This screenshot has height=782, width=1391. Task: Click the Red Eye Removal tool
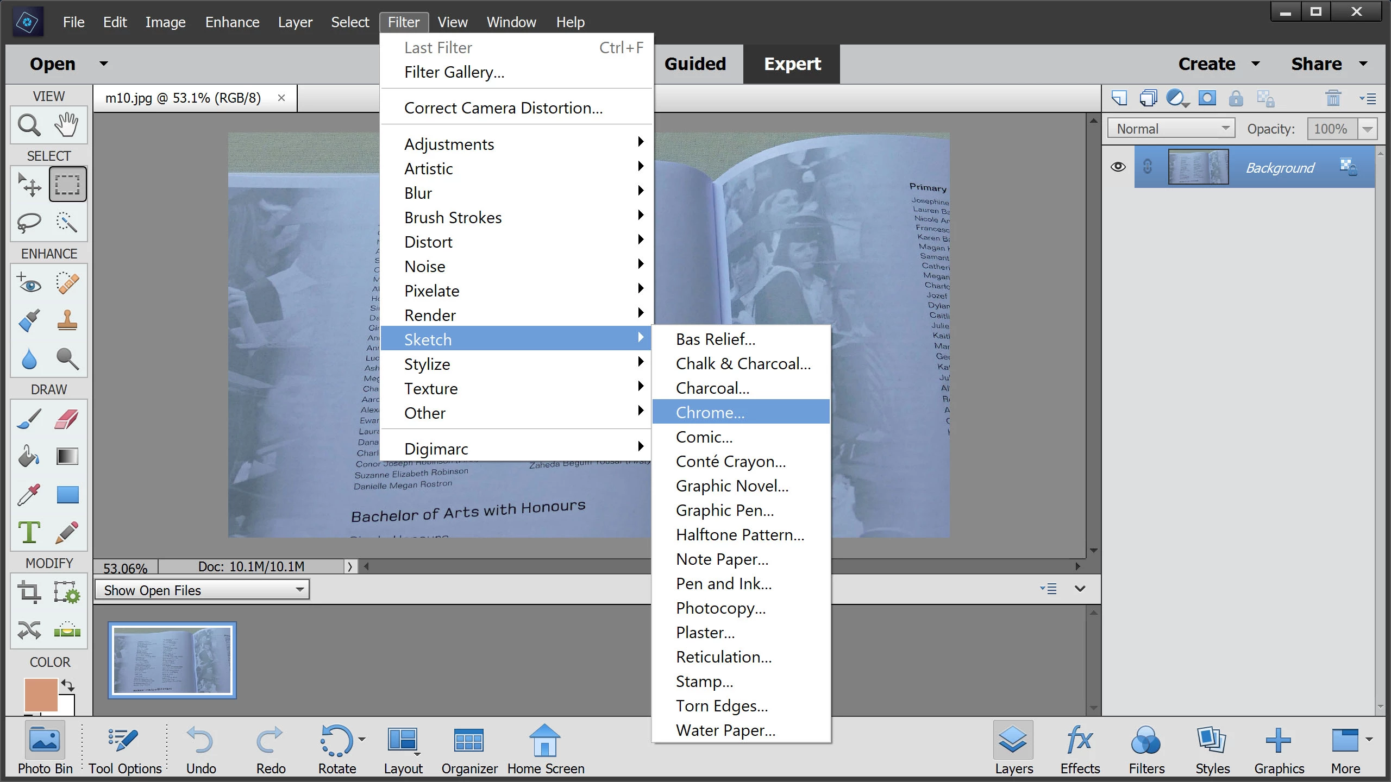click(x=29, y=283)
